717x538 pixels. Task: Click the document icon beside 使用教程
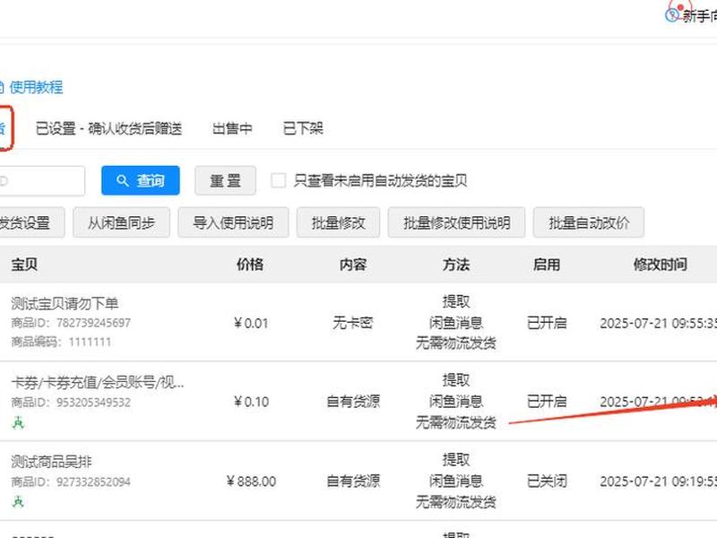(x=2, y=87)
